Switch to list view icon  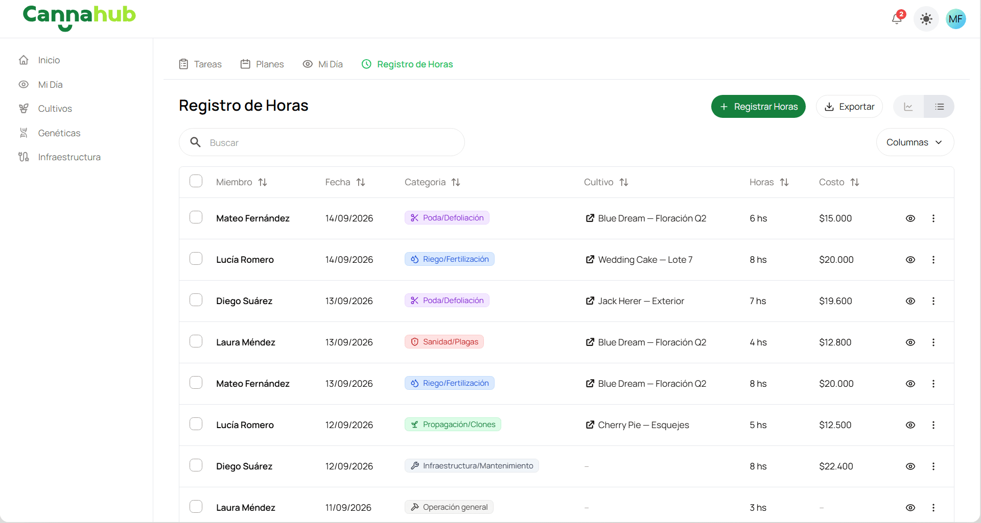[939, 107]
